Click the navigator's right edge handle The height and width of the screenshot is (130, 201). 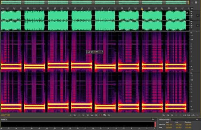[x=189, y=2]
